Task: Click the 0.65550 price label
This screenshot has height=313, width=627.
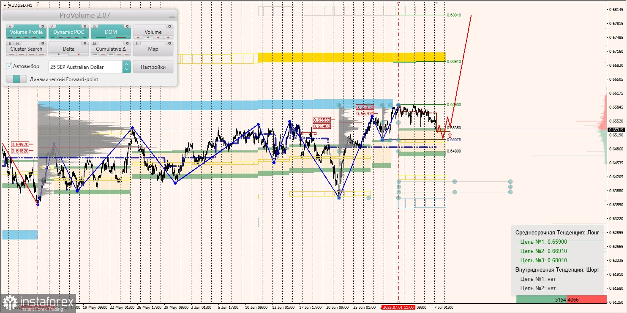Action: [x=322, y=120]
